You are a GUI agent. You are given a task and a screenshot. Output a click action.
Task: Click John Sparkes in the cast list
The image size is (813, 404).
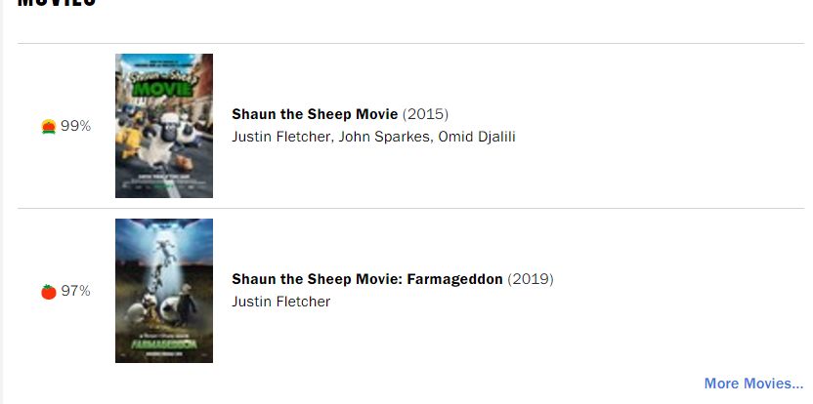point(384,137)
